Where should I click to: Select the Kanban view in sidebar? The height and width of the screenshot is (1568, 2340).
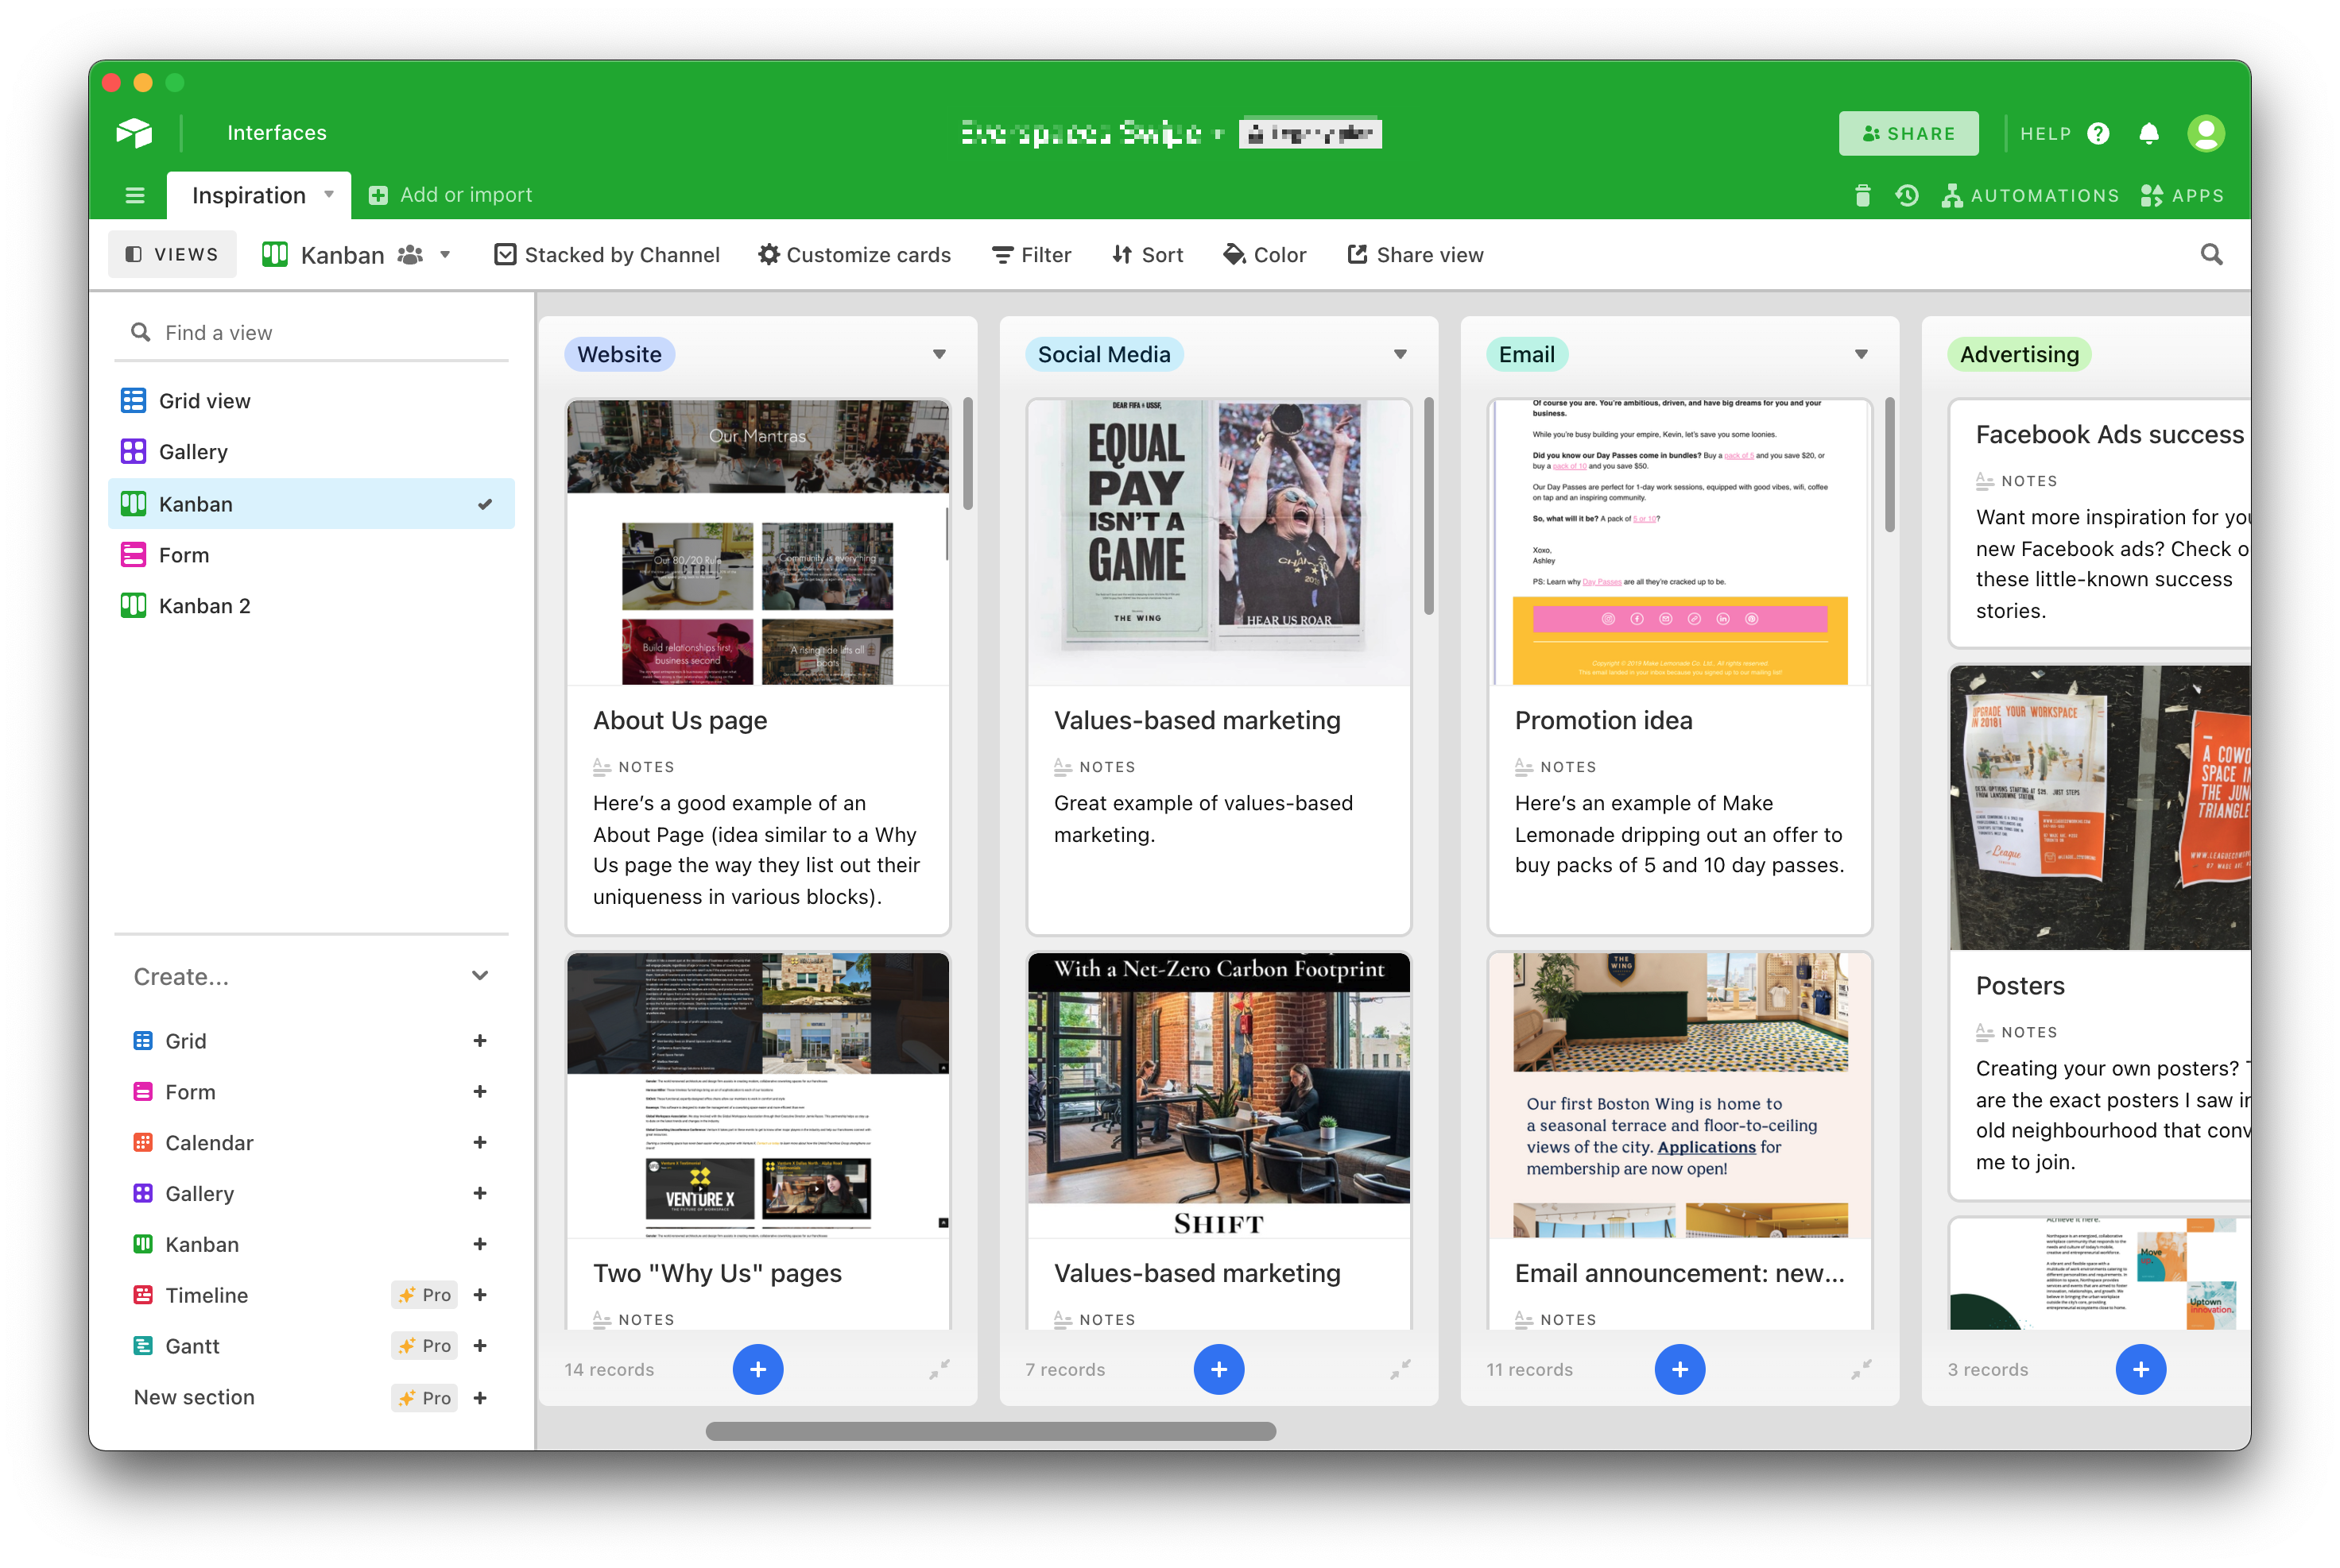coord(311,504)
